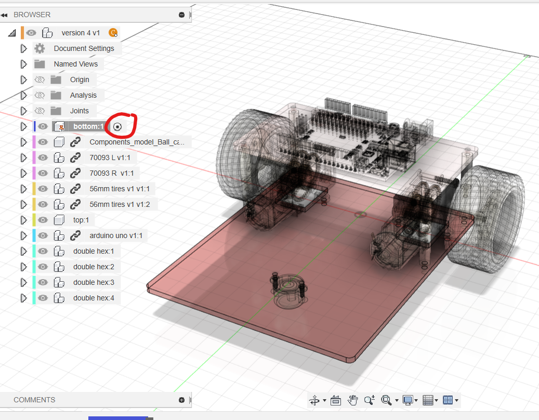
Task: Expand the Comments panel with plus button
Action: 181,400
